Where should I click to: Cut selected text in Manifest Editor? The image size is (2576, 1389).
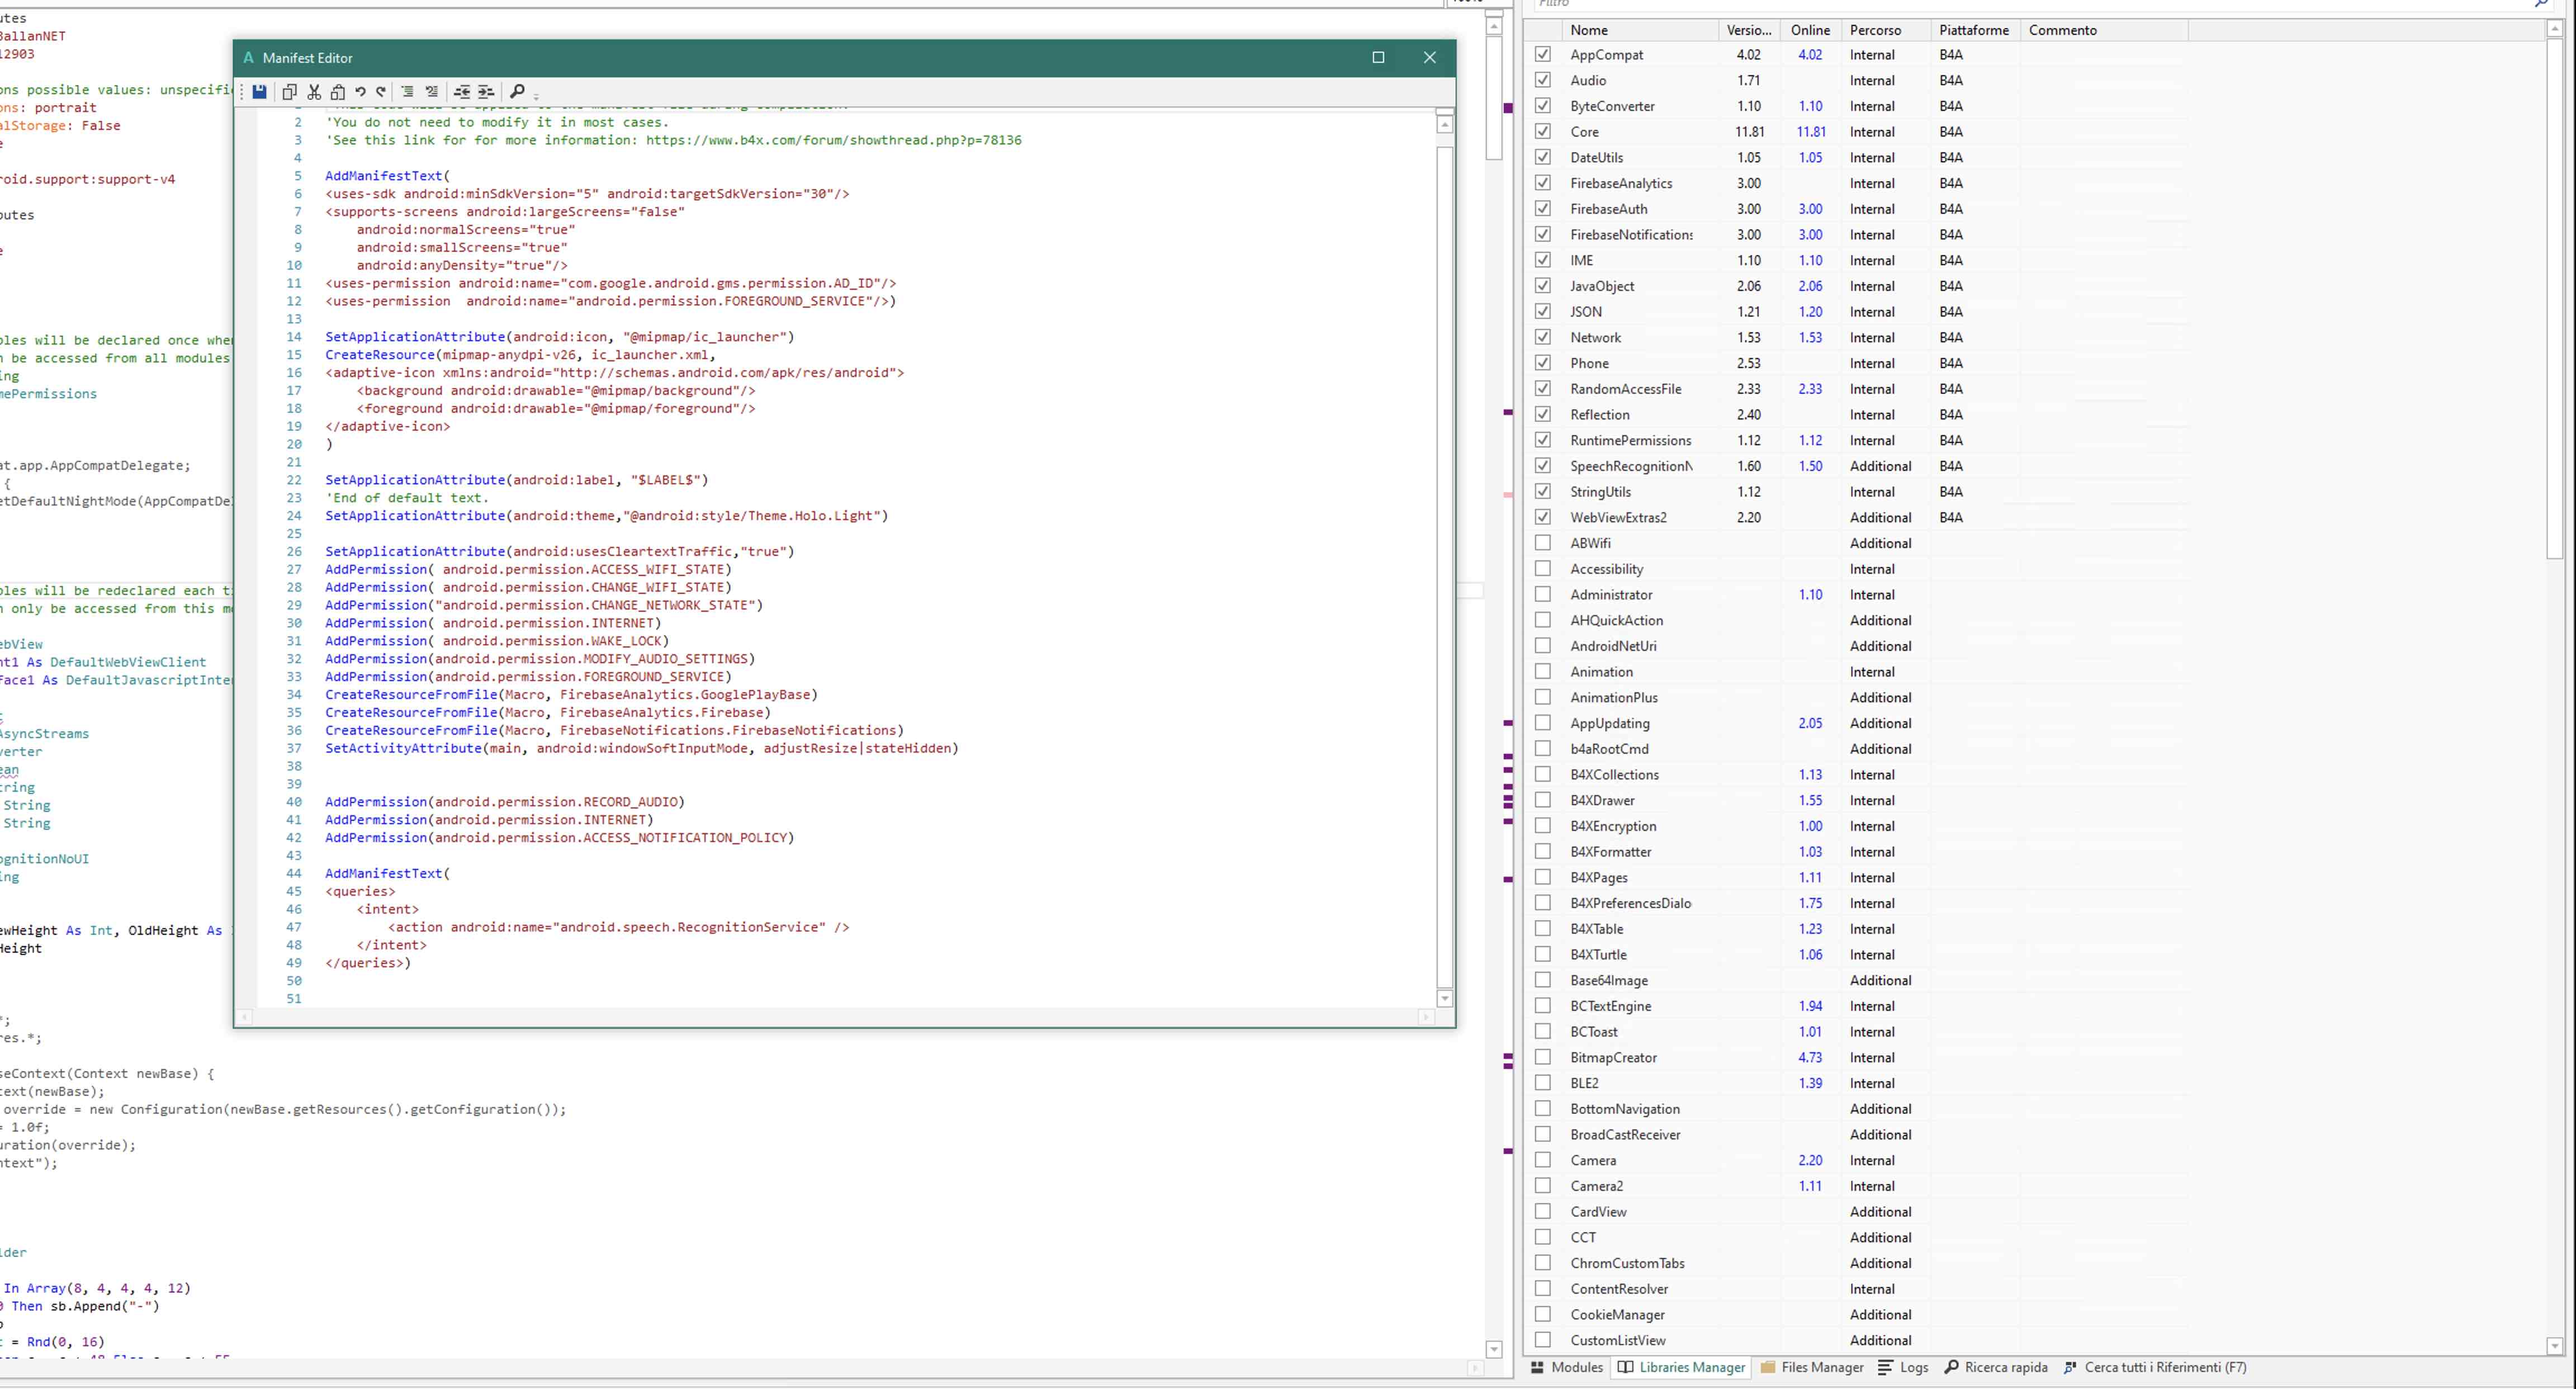pos(313,92)
